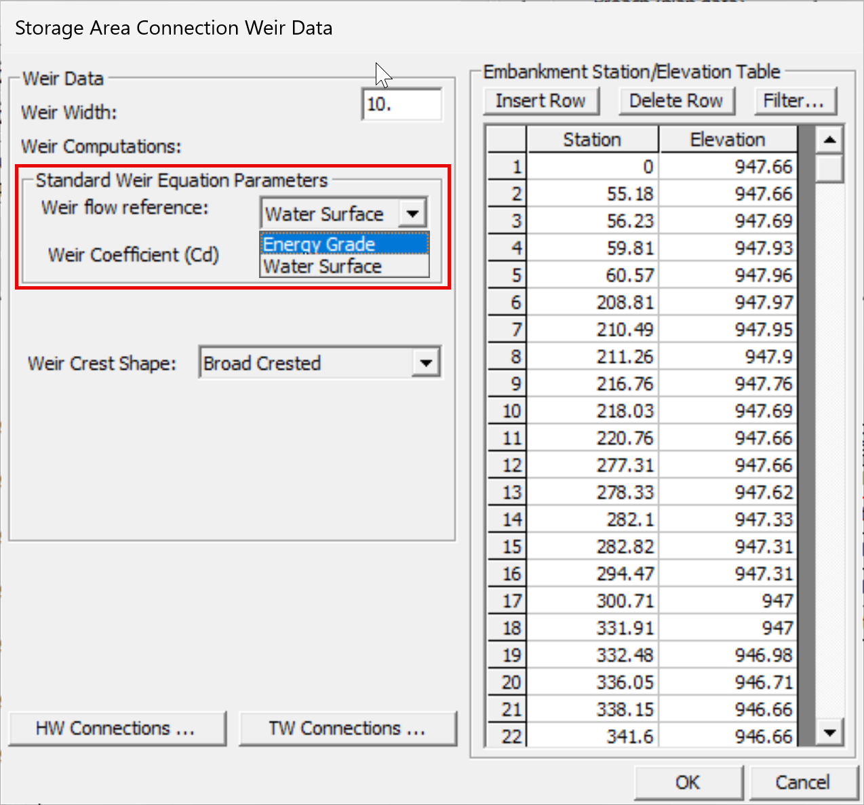Click the Weir Width input field
Viewport: 864px width, 805px height.
pyautogui.click(x=402, y=104)
